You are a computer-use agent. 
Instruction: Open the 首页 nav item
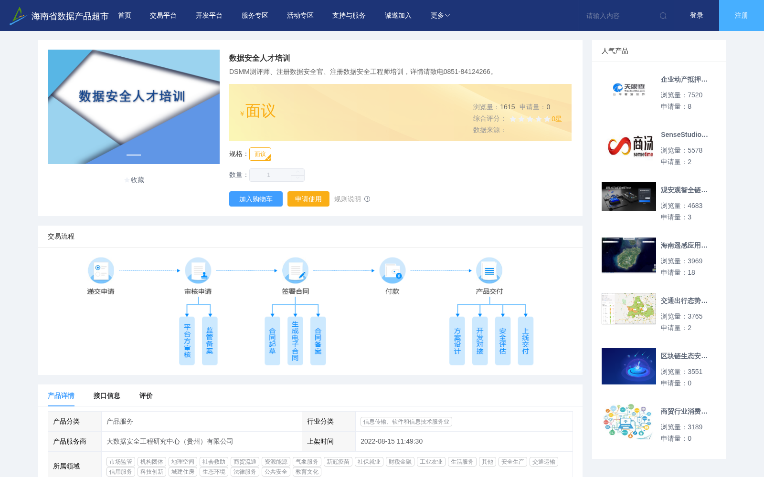[125, 16]
